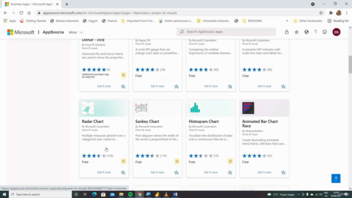Image resolution: width=352 pixels, height=198 pixels.
Task: Click the address bar URL
Action: coord(110,13)
